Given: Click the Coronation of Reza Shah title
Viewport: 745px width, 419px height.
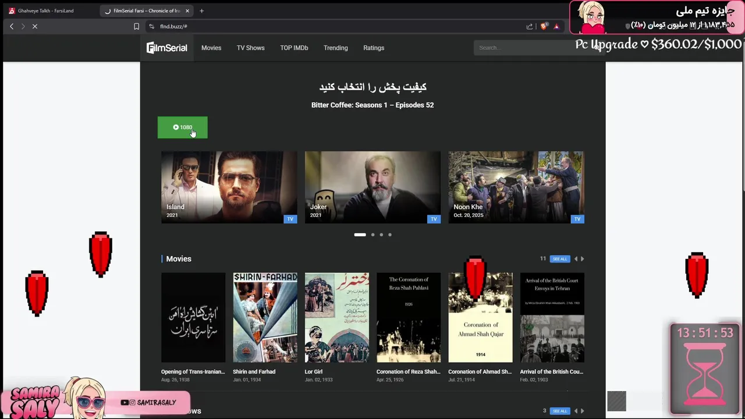Looking at the screenshot, I should point(409,372).
